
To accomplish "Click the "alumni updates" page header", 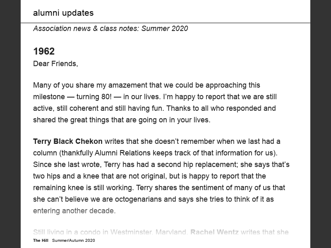I will click(x=63, y=13).
